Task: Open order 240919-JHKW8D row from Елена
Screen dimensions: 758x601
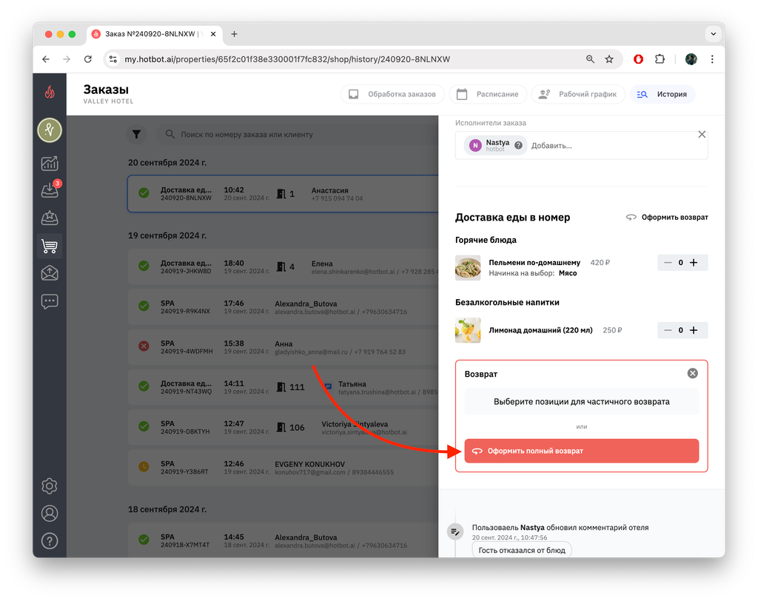Action: (x=283, y=266)
